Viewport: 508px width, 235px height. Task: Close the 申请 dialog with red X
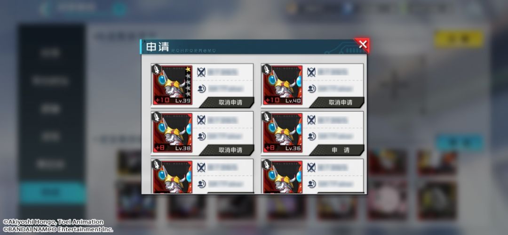(363, 44)
